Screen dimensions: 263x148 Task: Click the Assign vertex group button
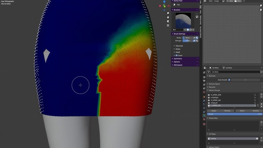[x=214, y=111]
